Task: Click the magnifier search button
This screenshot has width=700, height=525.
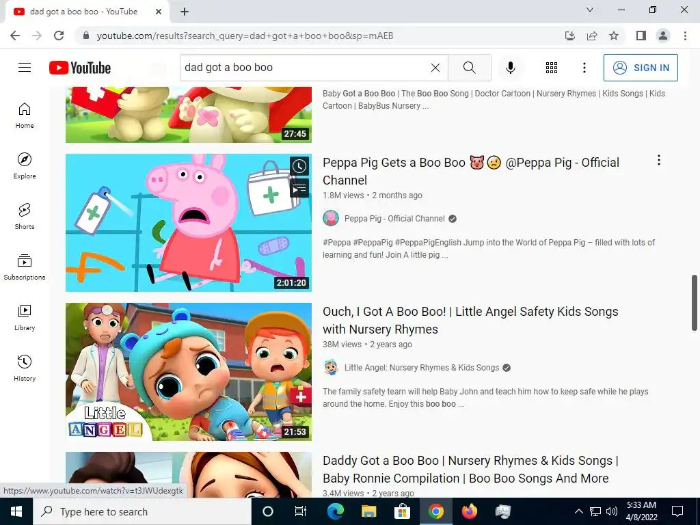Action: pos(469,68)
